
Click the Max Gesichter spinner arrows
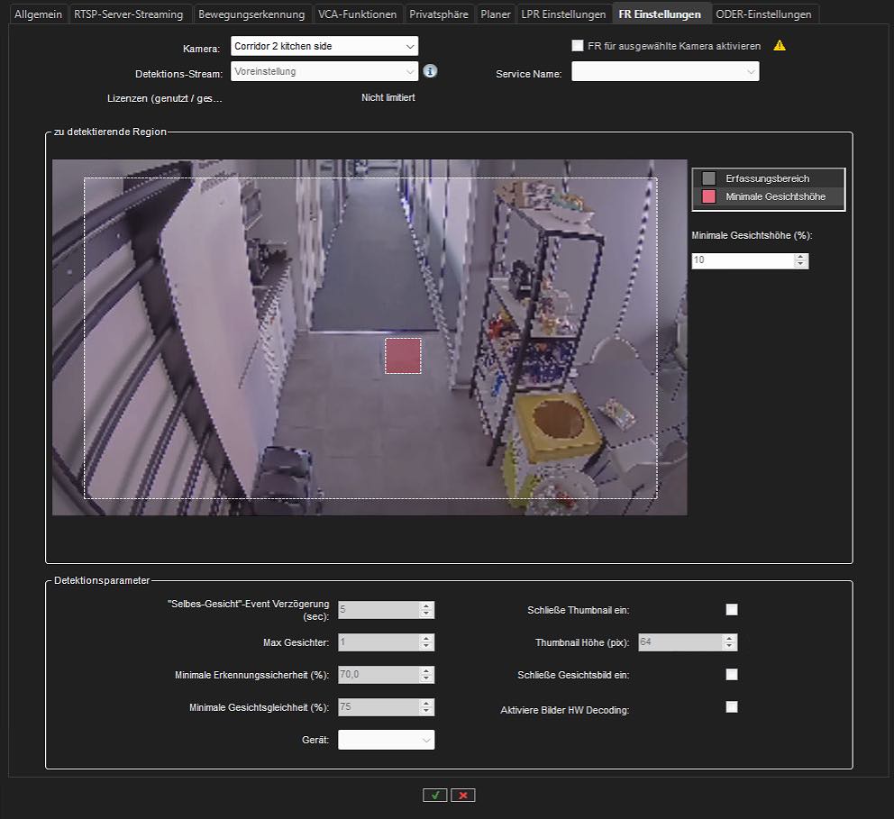426,642
